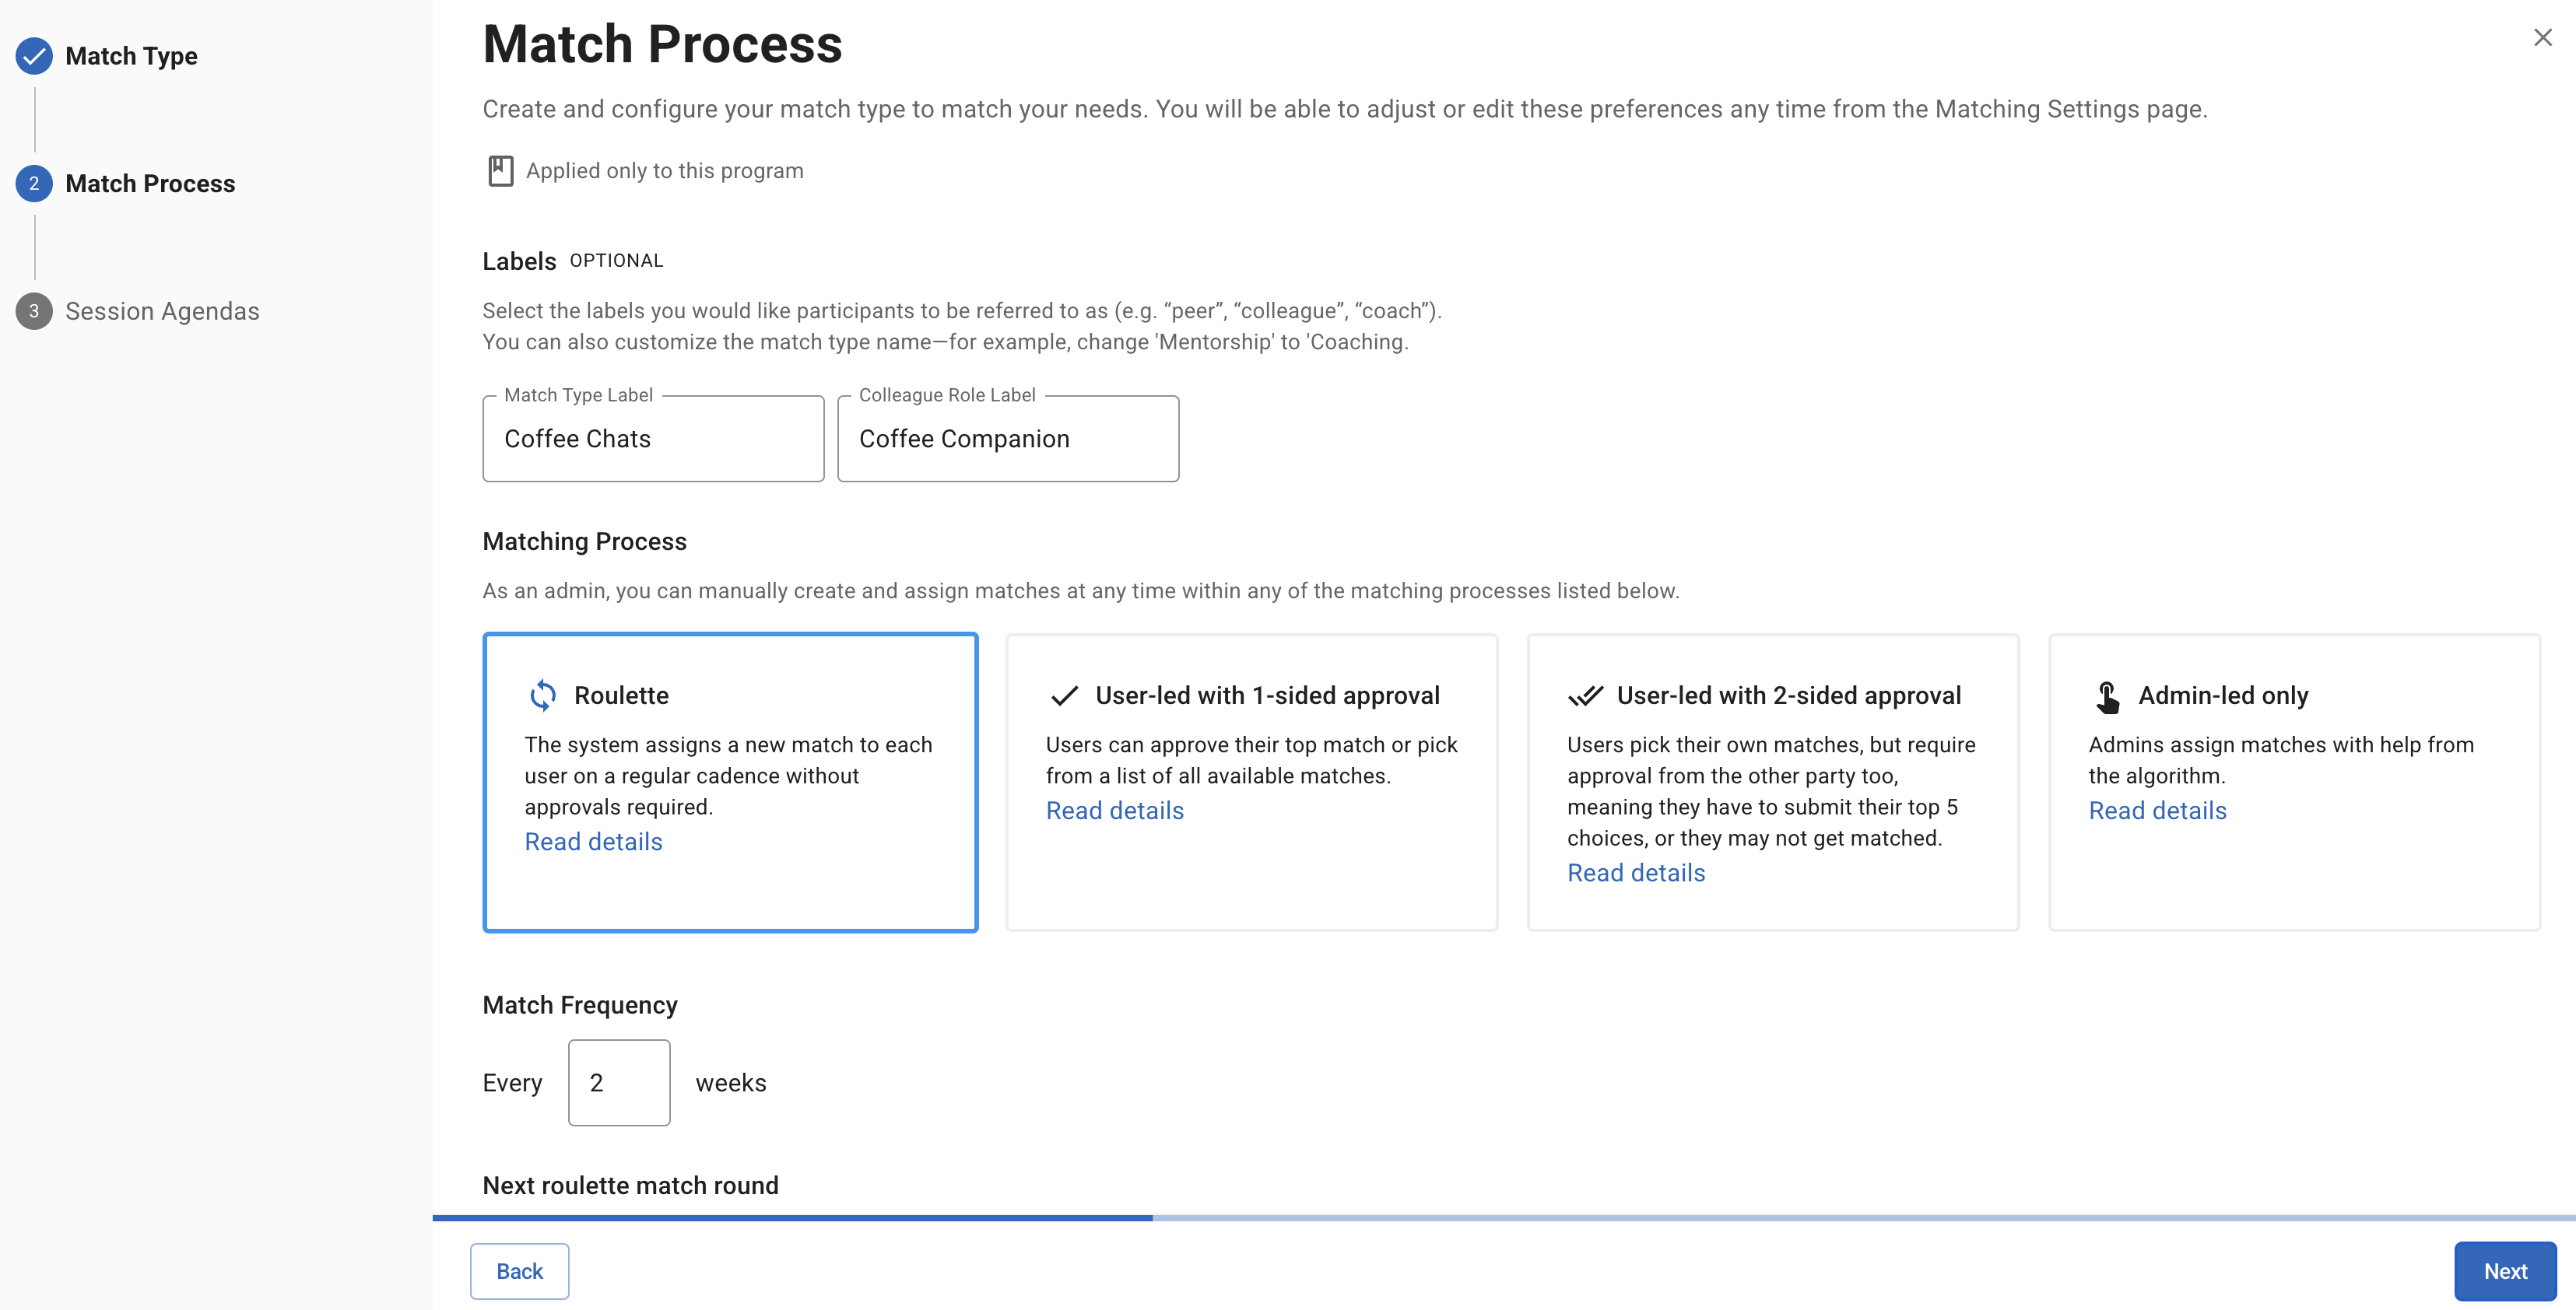
Task: Close the dialog with the X icon
Action: tap(2542, 38)
